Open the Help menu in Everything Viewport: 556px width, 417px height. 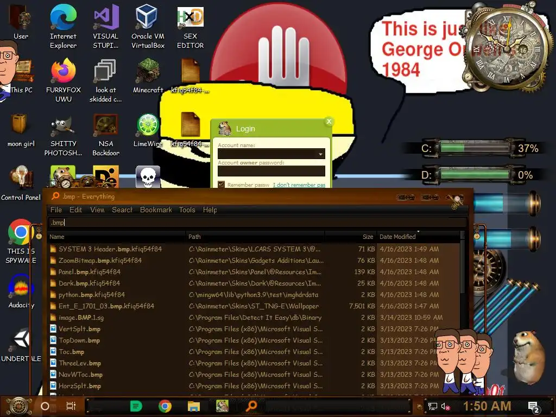coord(210,210)
